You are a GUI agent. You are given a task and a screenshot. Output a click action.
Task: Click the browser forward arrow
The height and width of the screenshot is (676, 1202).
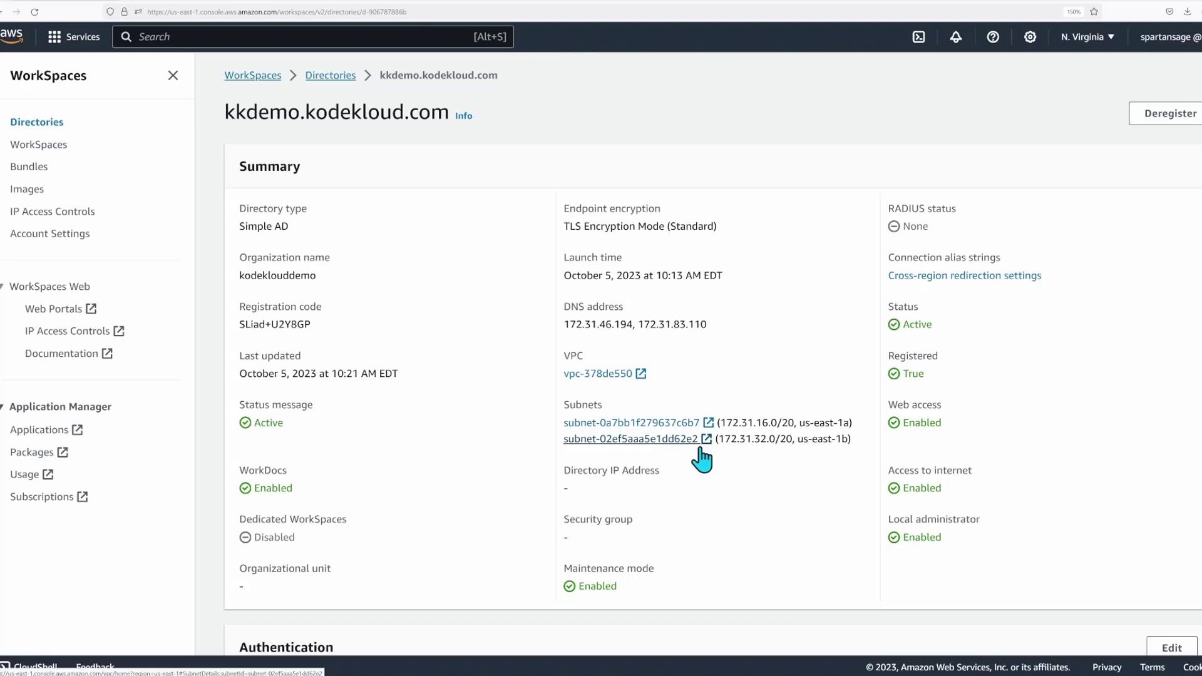pyautogui.click(x=16, y=12)
